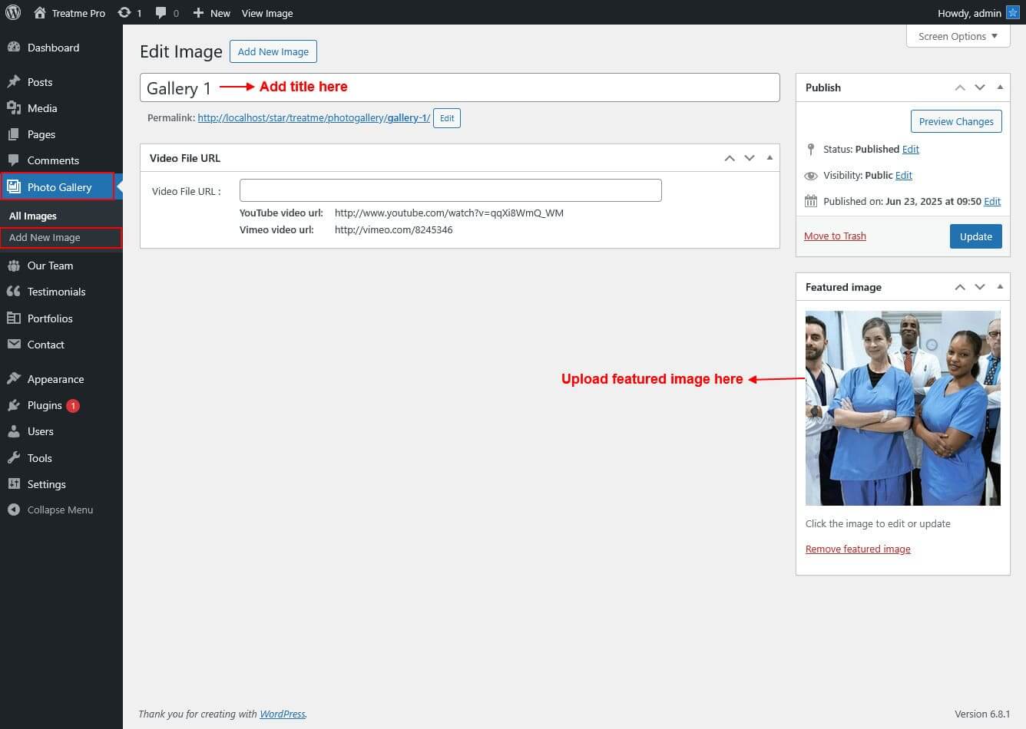Viewport: 1026px width, 729px height.
Task: Open the Add New Image submenu item
Action: pyautogui.click(x=45, y=238)
